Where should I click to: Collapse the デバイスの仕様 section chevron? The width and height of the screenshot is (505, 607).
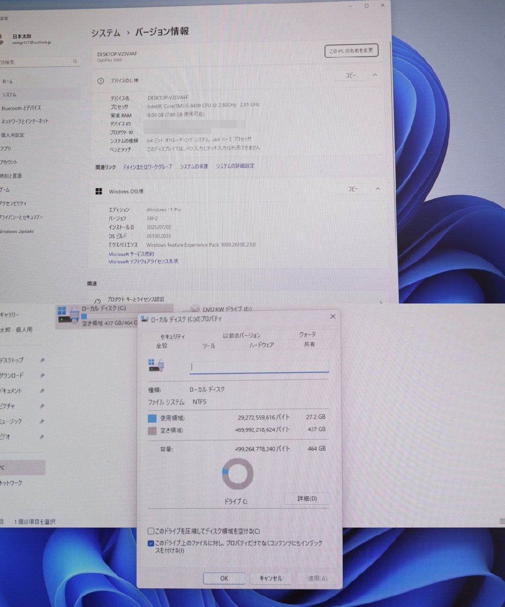click(x=375, y=75)
